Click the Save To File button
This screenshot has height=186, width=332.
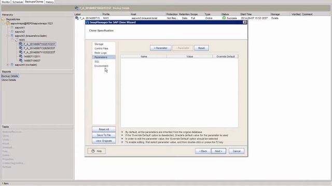click(x=104, y=135)
